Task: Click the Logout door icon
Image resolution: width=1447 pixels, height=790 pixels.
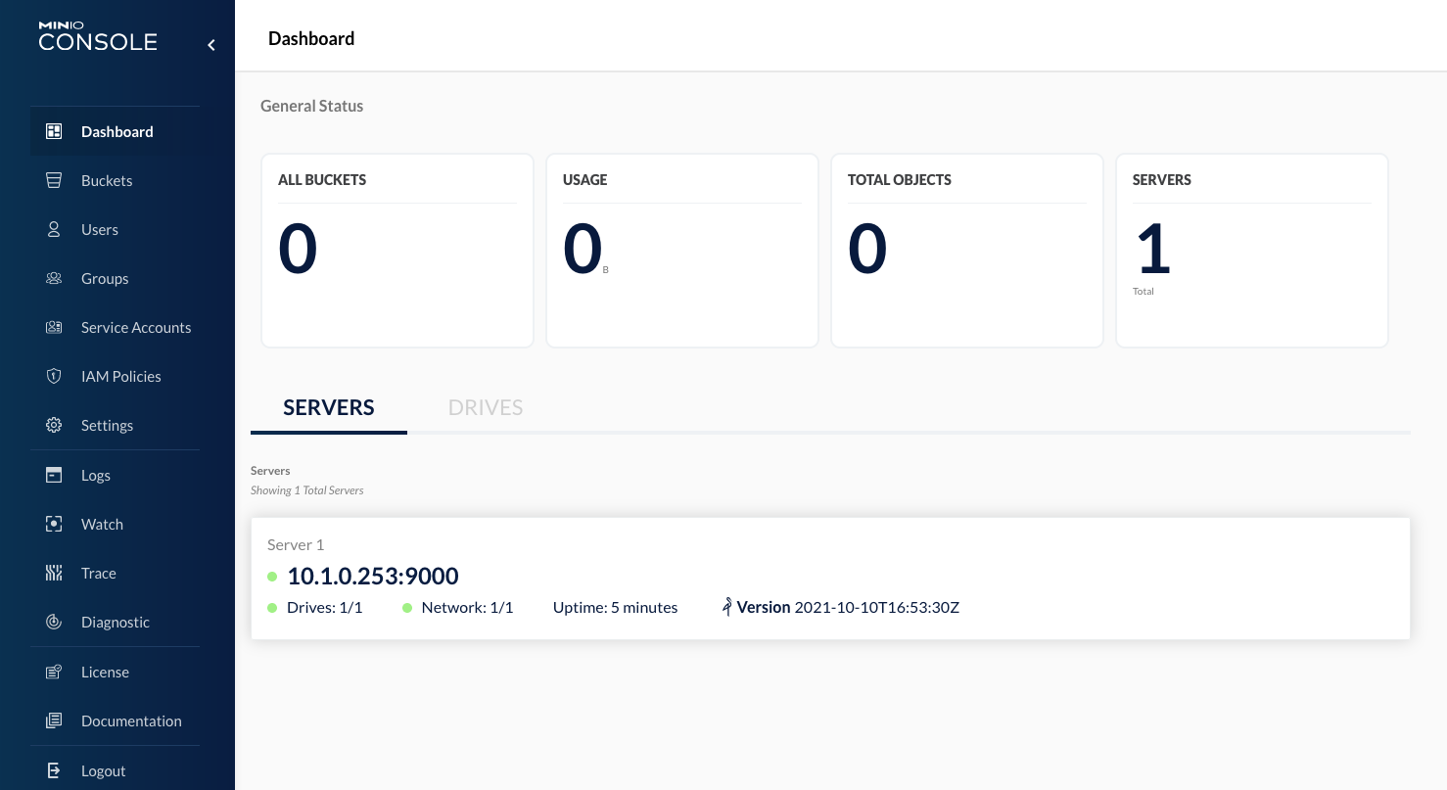Action: point(54,770)
